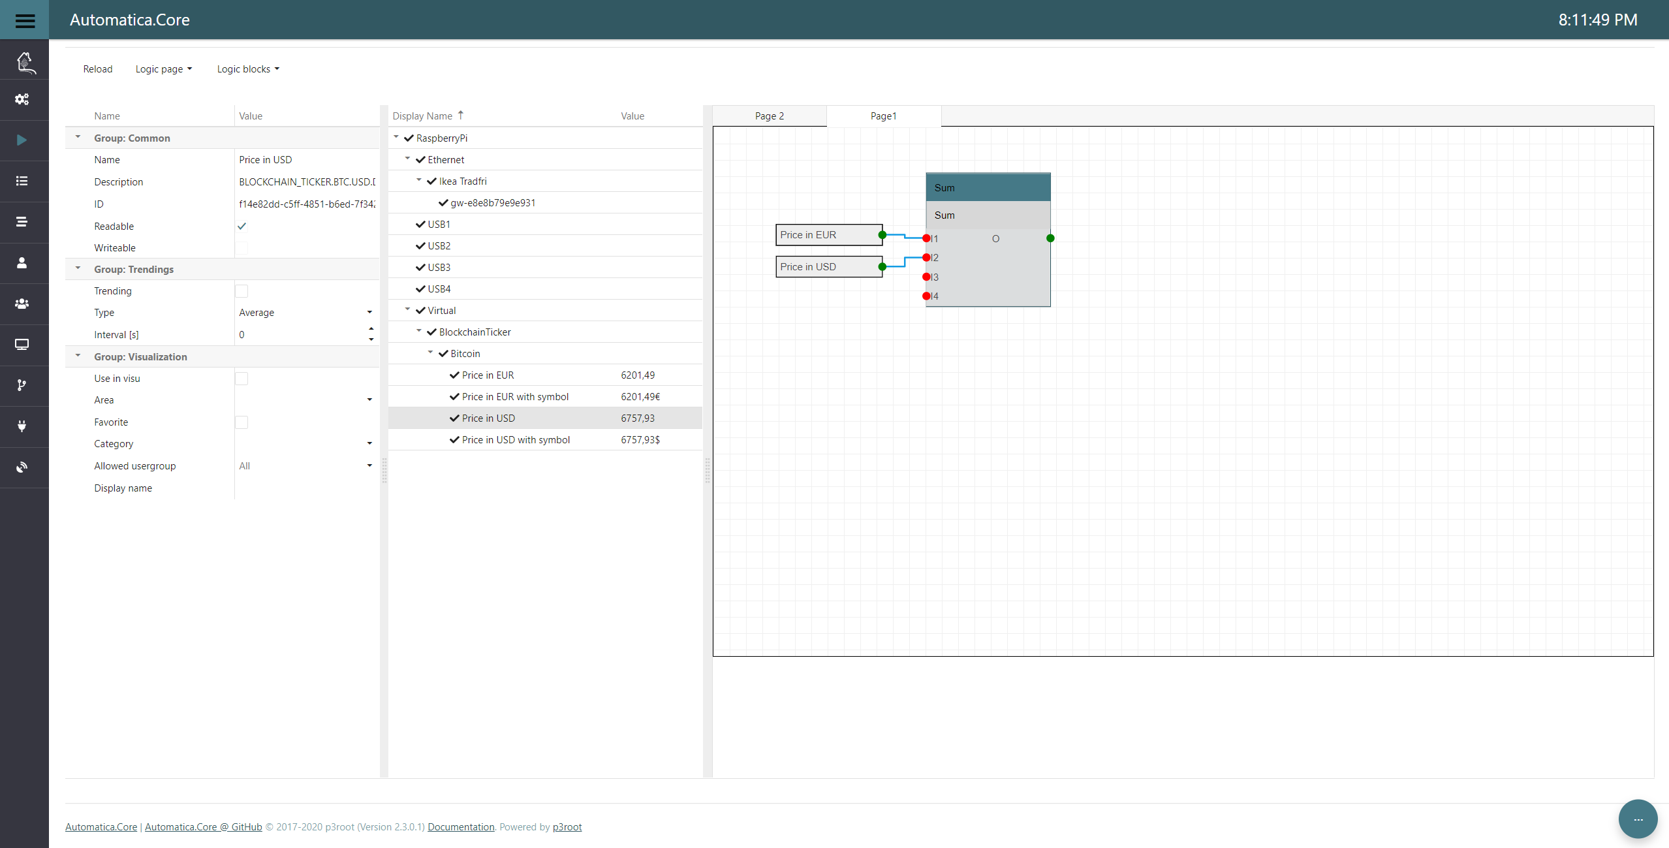This screenshot has height=848, width=1669.
Task: Check the Favorite checkbox
Action: 242,422
